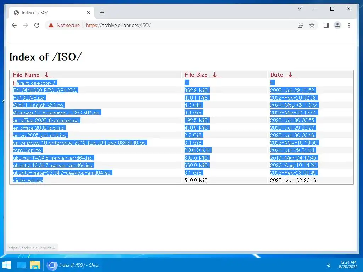Download en office 2003 frontpage.iso
Viewport: 363px width, 272px height.
(x=46, y=120)
